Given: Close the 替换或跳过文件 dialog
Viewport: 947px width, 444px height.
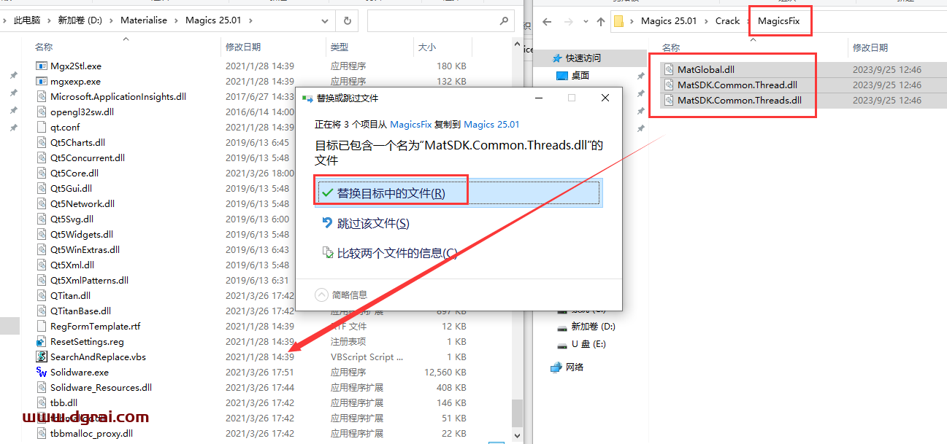Looking at the screenshot, I should pos(605,98).
